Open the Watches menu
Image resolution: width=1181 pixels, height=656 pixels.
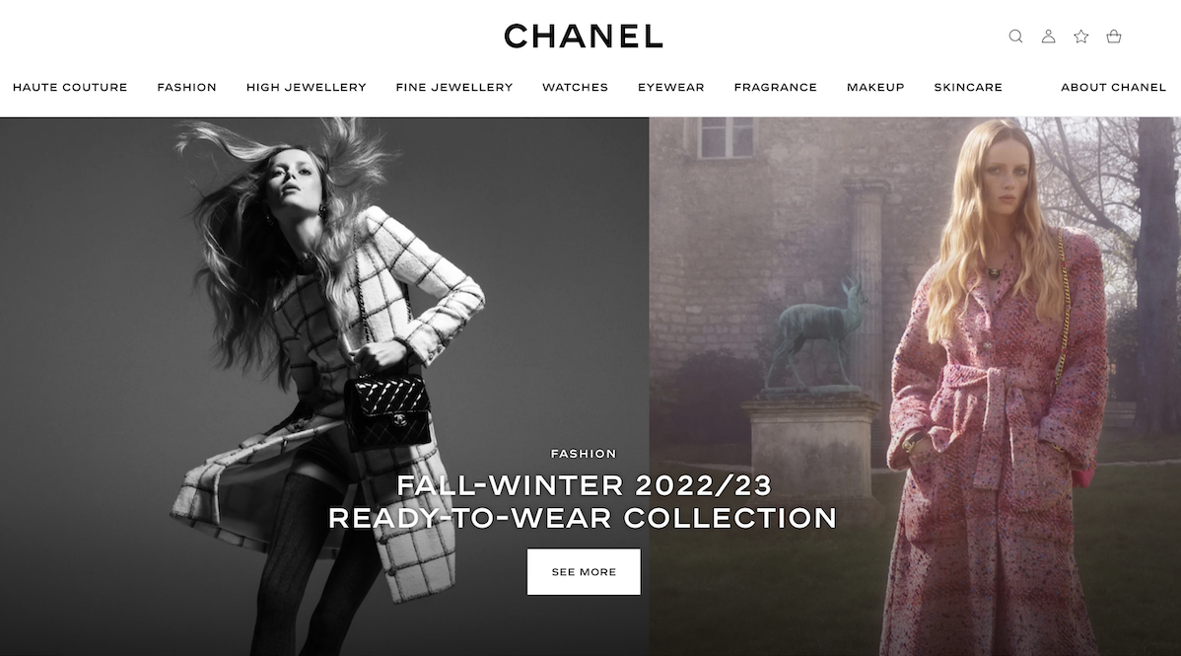tap(575, 88)
